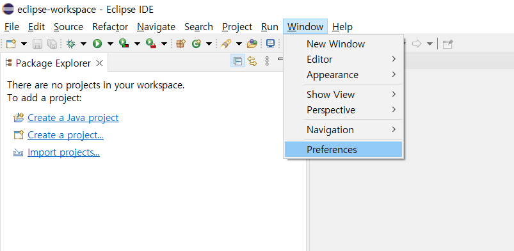This screenshot has width=514, height=251.
Task: Click Collapse All in Package Explorer
Action: click(237, 61)
